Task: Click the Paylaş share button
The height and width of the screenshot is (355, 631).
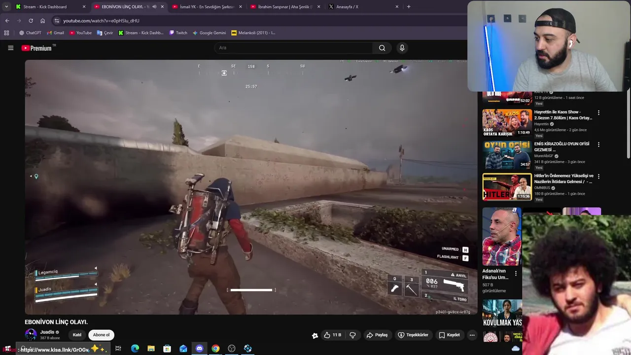Action: [377, 335]
